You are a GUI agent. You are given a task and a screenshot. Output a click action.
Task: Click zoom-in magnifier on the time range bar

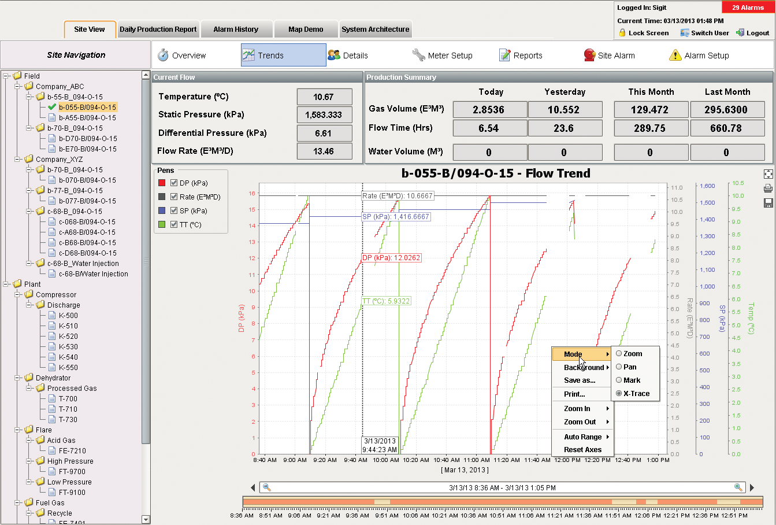[x=738, y=487]
